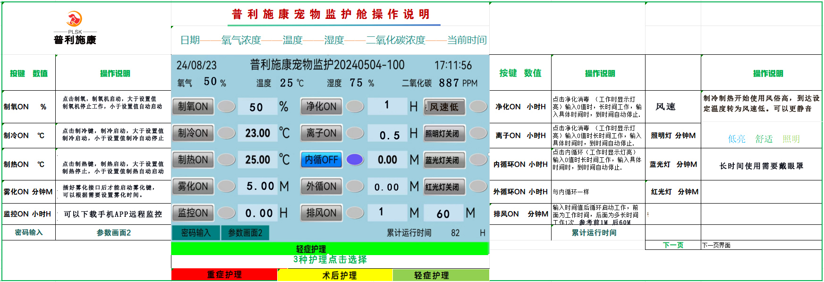Image resolution: width=824 pixels, height=282 pixels.
Task: Edit the 60 M exhaust interval field
Action: coord(443,213)
